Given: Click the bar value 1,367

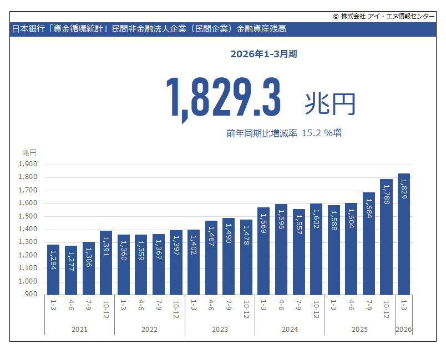Looking at the screenshot, I should click(159, 250).
